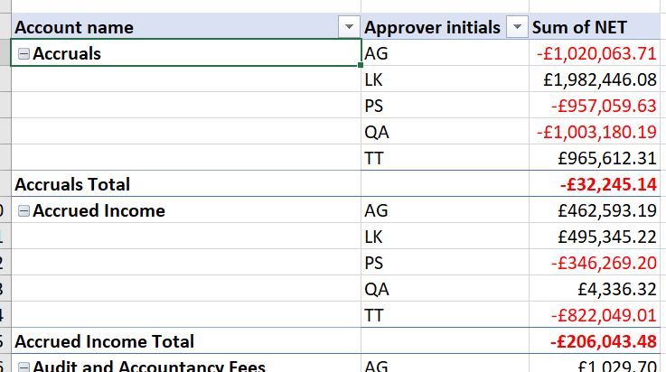Click the Accruals Total label cell

point(72,184)
